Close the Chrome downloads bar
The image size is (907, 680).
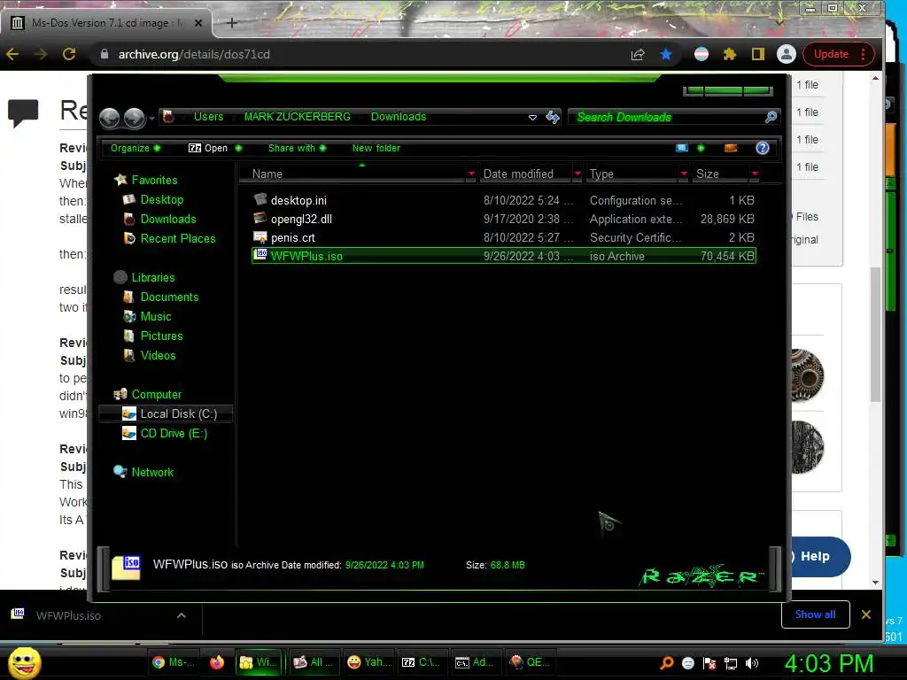(x=866, y=614)
